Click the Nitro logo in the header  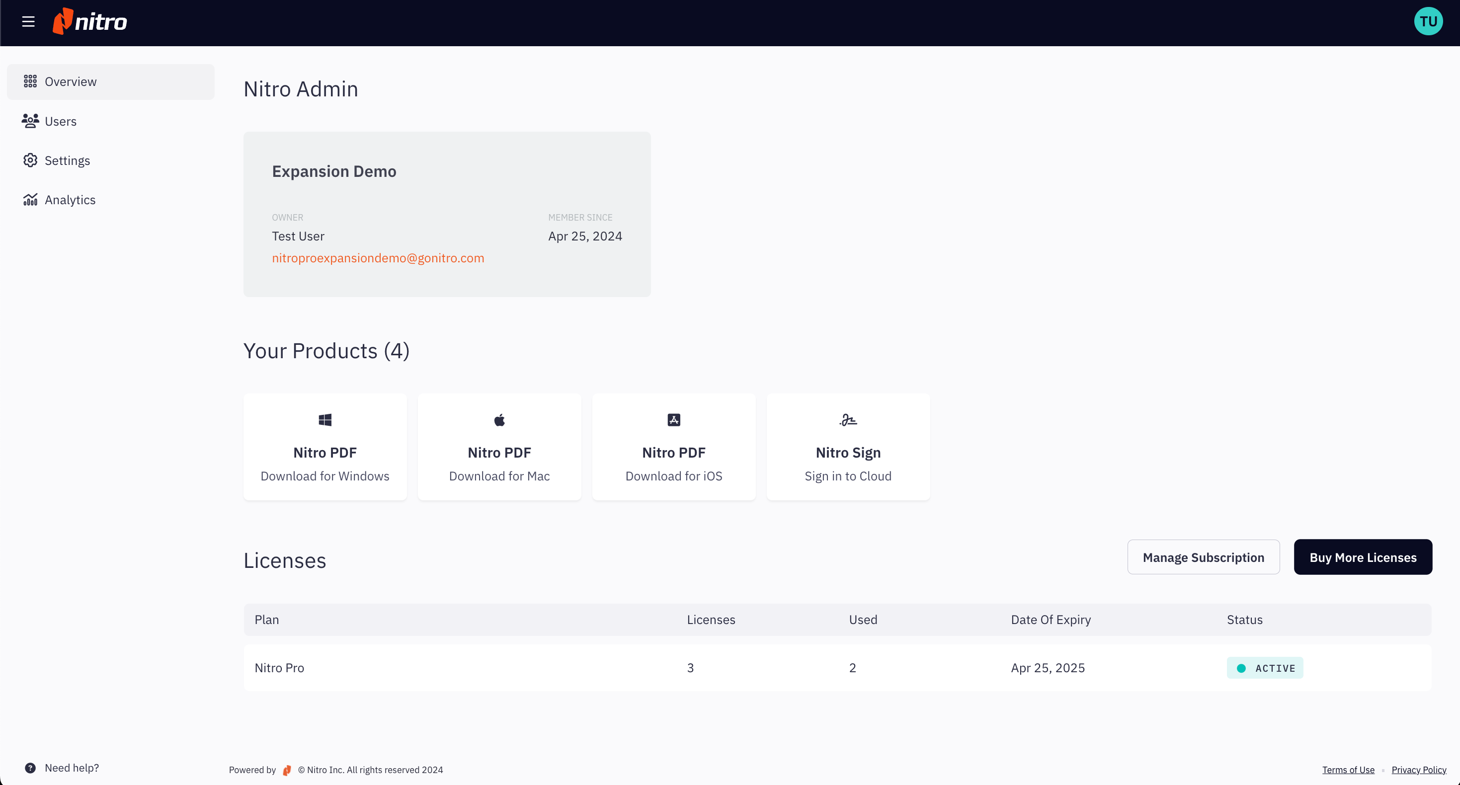coord(89,21)
